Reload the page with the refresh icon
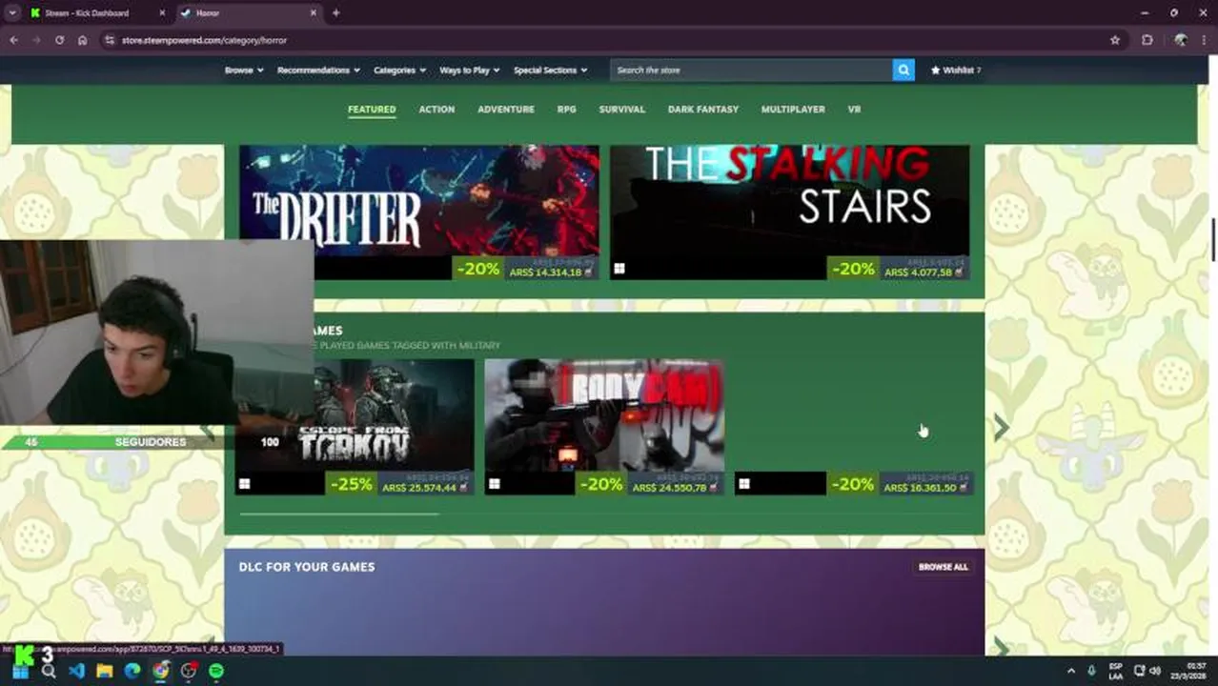Viewport: 1218px width, 686px height. [59, 40]
